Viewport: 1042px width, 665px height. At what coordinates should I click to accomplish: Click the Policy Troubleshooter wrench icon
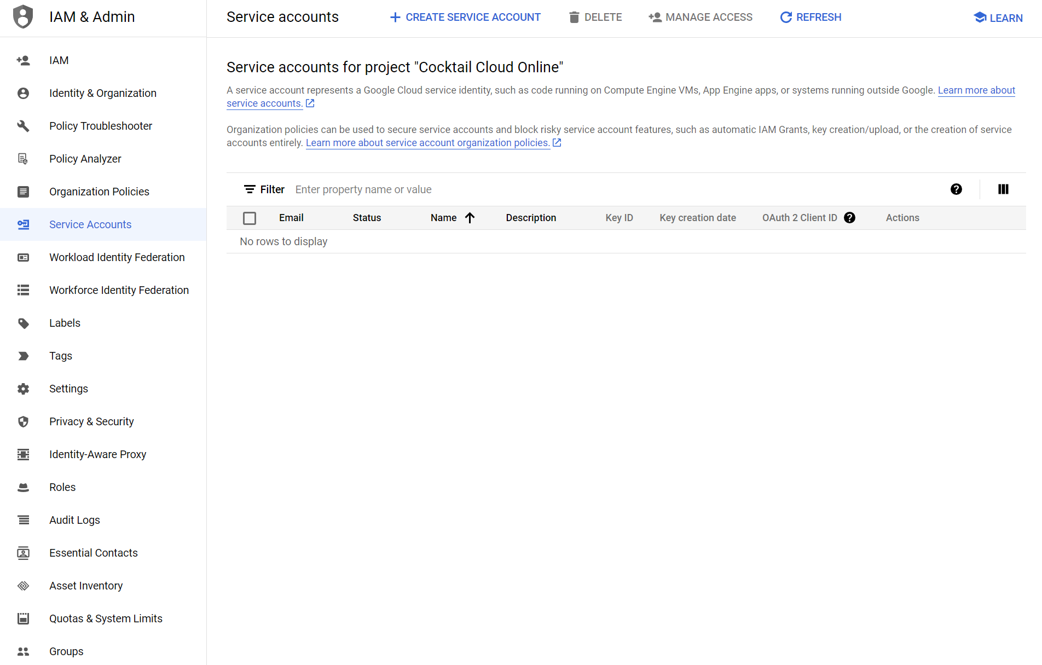[x=23, y=126]
